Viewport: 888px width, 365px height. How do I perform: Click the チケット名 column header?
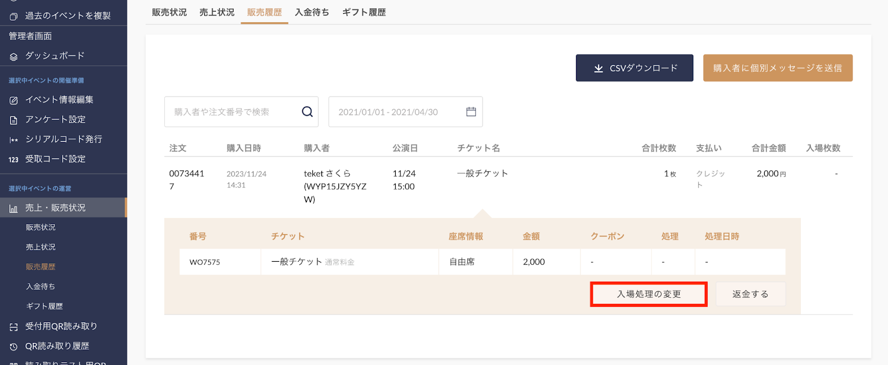click(478, 148)
